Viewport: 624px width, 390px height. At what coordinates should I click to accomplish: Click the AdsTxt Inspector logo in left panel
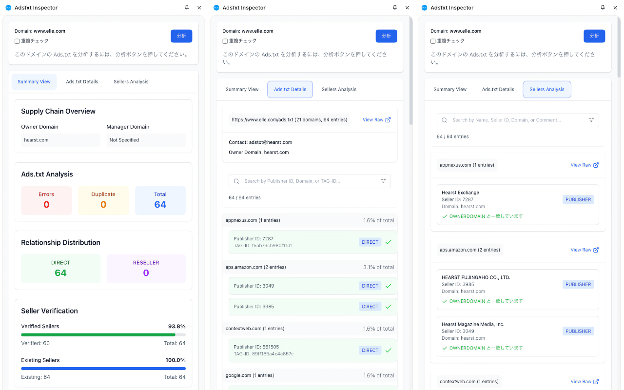pyautogui.click(x=8, y=8)
